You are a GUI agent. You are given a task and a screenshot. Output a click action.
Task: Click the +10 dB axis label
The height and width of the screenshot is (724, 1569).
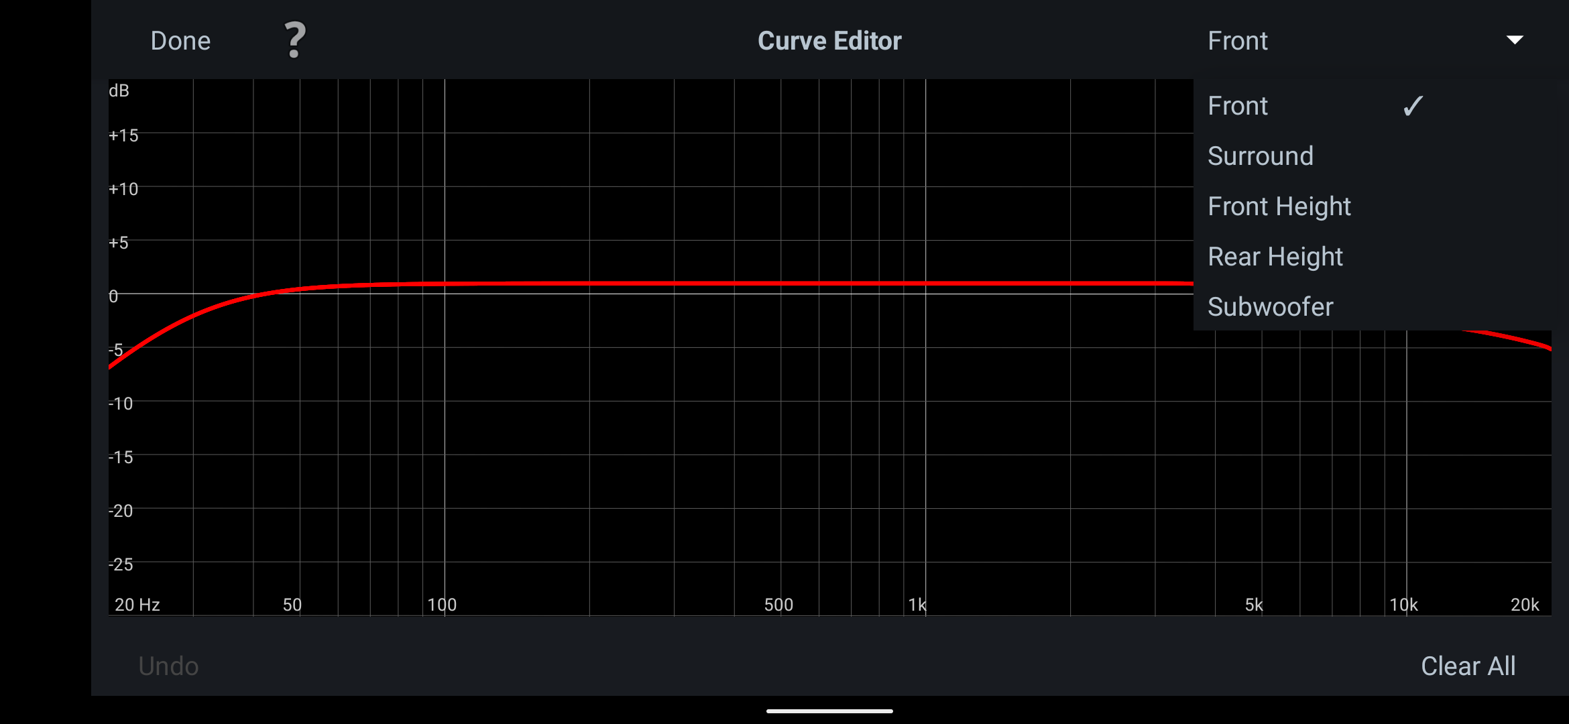[x=123, y=189]
